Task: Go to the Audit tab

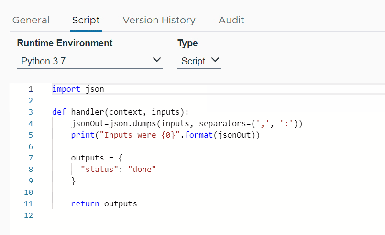Action: [231, 20]
